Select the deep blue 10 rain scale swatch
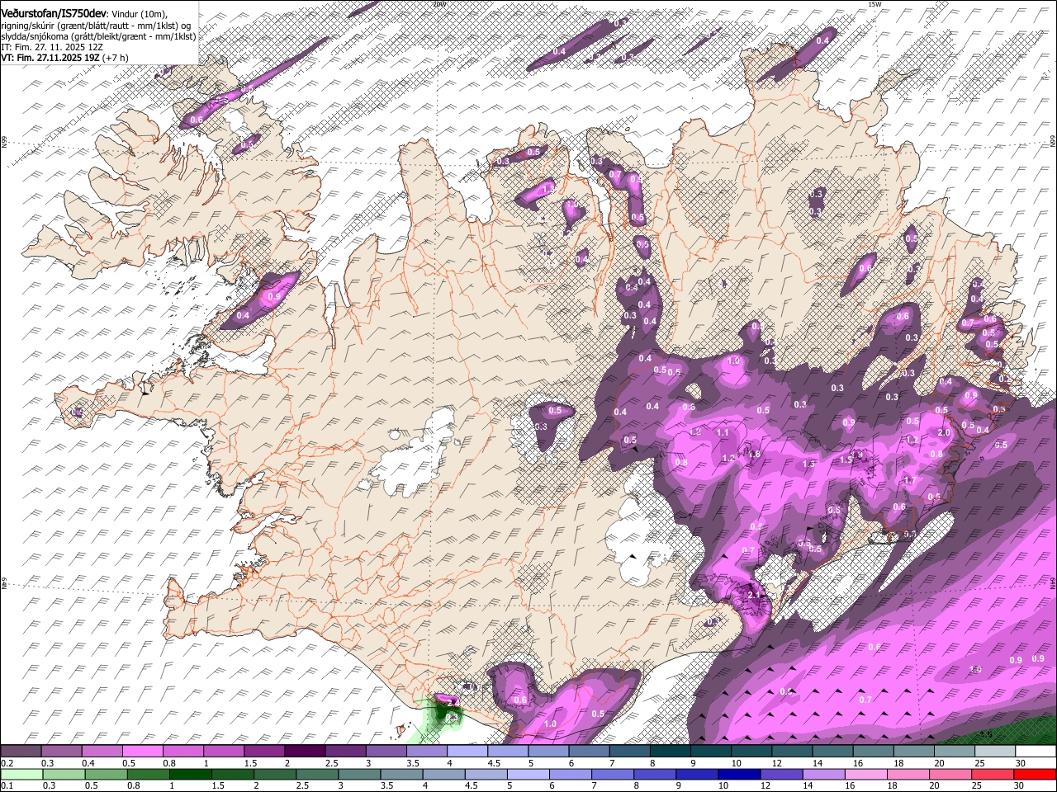The width and height of the screenshot is (1057, 792). 739,774
